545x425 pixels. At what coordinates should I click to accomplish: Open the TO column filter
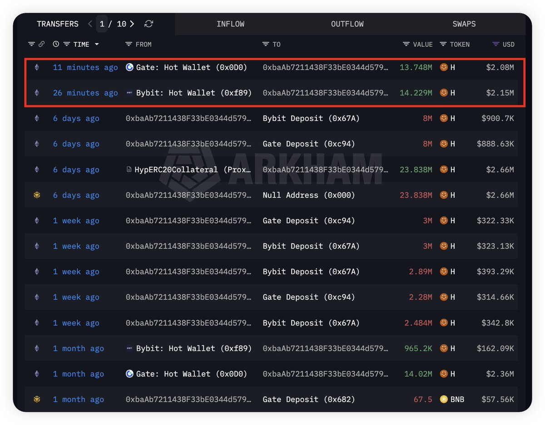[266, 44]
